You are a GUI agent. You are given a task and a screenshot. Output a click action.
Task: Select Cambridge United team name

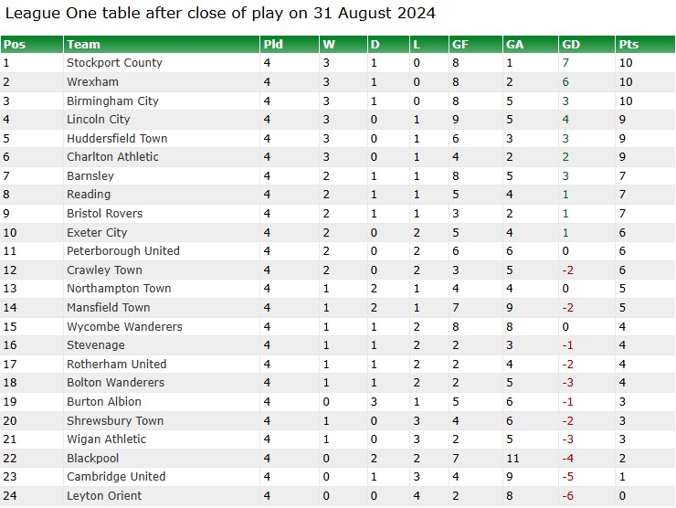click(x=116, y=477)
